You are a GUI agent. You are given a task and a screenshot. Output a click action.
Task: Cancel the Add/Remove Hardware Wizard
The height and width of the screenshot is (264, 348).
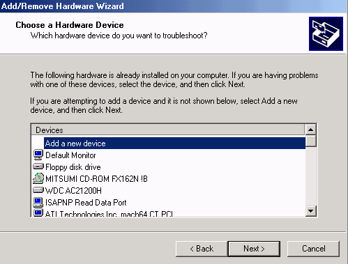pyautogui.click(x=313, y=249)
